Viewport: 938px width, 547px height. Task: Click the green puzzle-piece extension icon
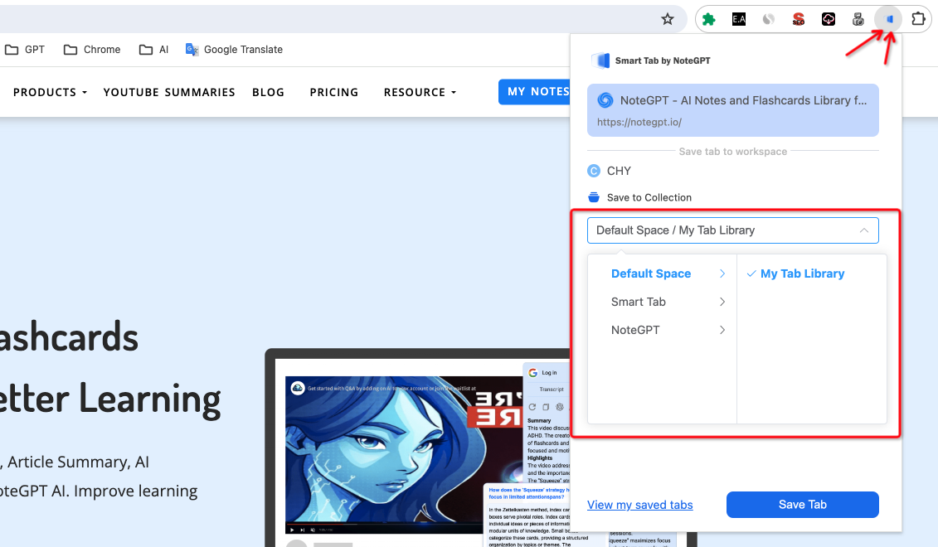pyautogui.click(x=708, y=19)
